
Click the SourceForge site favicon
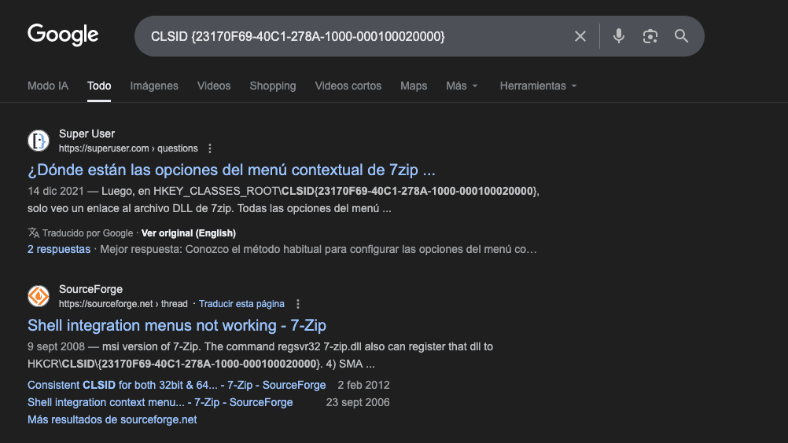click(x=39, y=296)
